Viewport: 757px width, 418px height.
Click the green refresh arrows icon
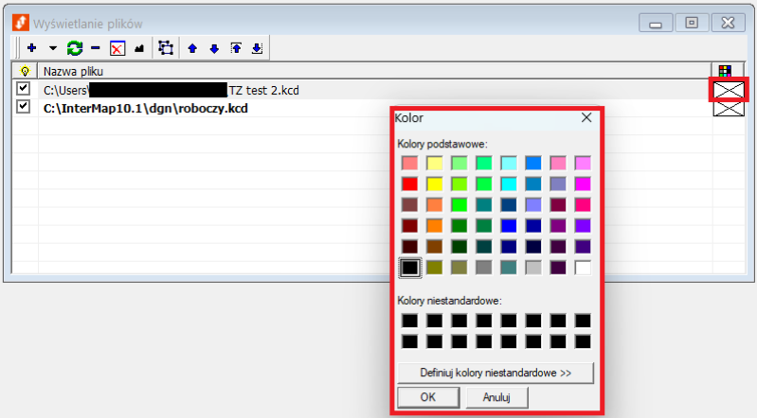[74, 47]
